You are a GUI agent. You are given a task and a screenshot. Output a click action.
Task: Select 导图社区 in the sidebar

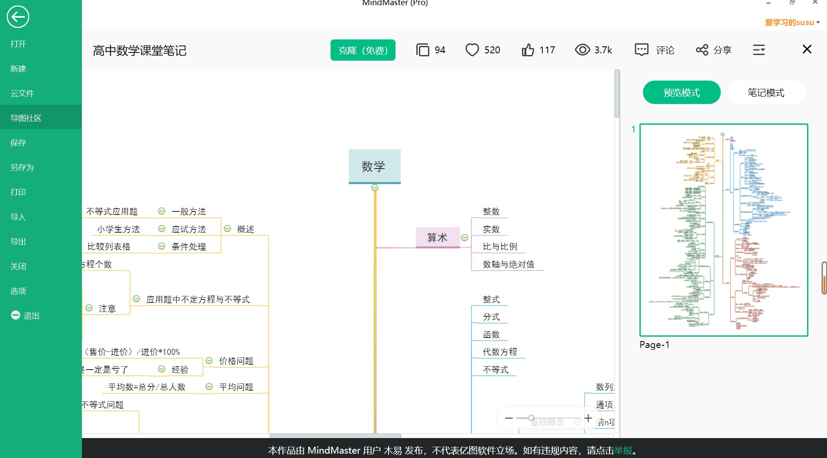point(41,118)
